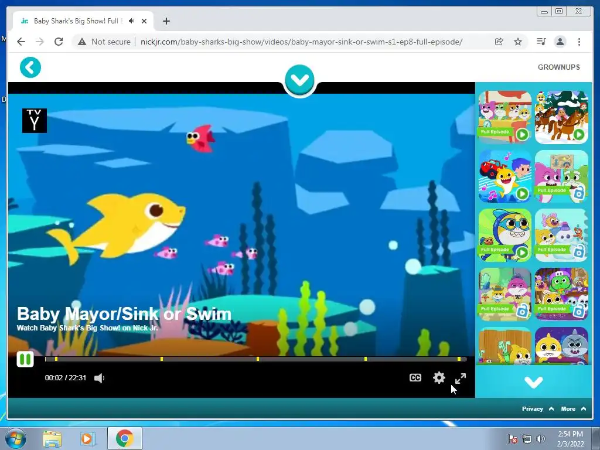Jump to the first yellow marker on the timeline

pos(56,359)
